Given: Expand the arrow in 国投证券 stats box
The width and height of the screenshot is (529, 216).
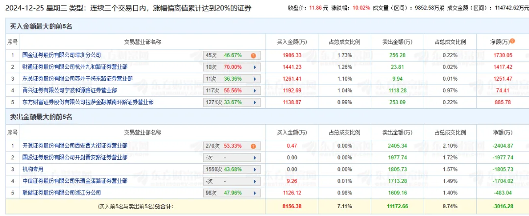Looking at the screenshot, I should point(255,157).
